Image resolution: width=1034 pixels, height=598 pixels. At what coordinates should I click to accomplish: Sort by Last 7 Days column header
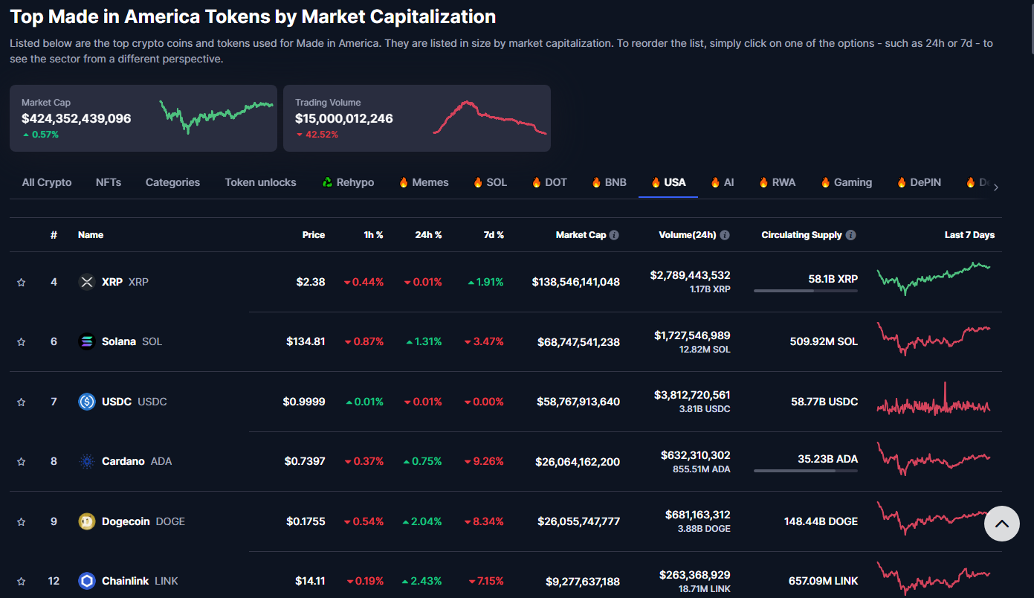(969, 235)
